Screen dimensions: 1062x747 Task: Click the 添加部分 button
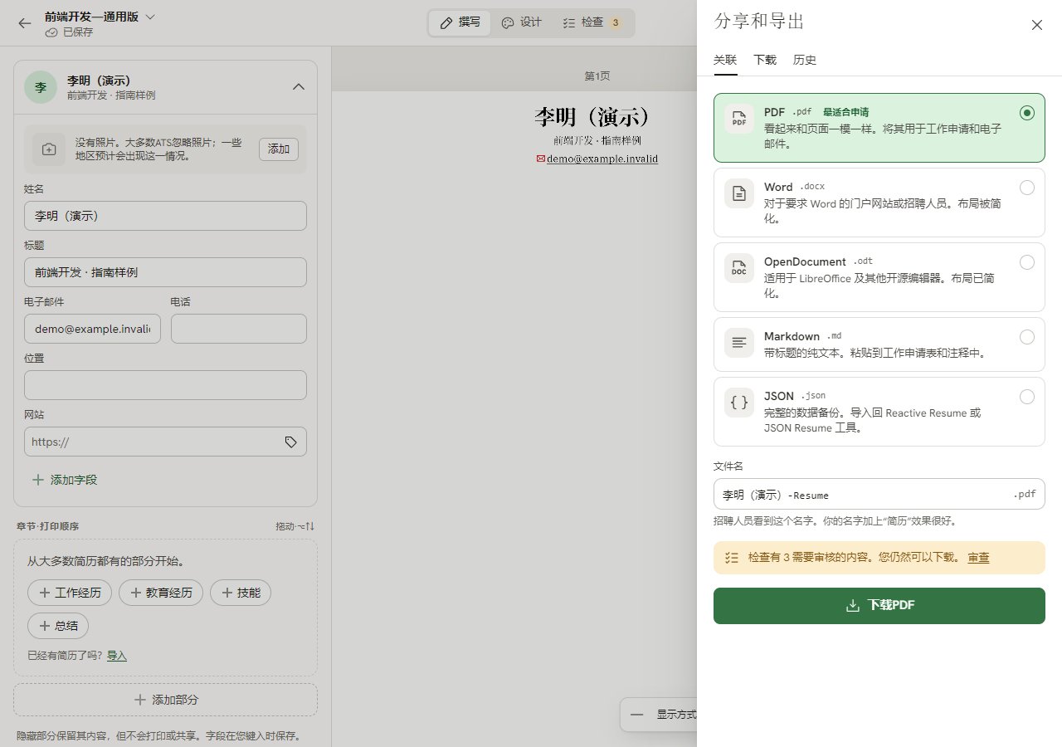point(166,700)
